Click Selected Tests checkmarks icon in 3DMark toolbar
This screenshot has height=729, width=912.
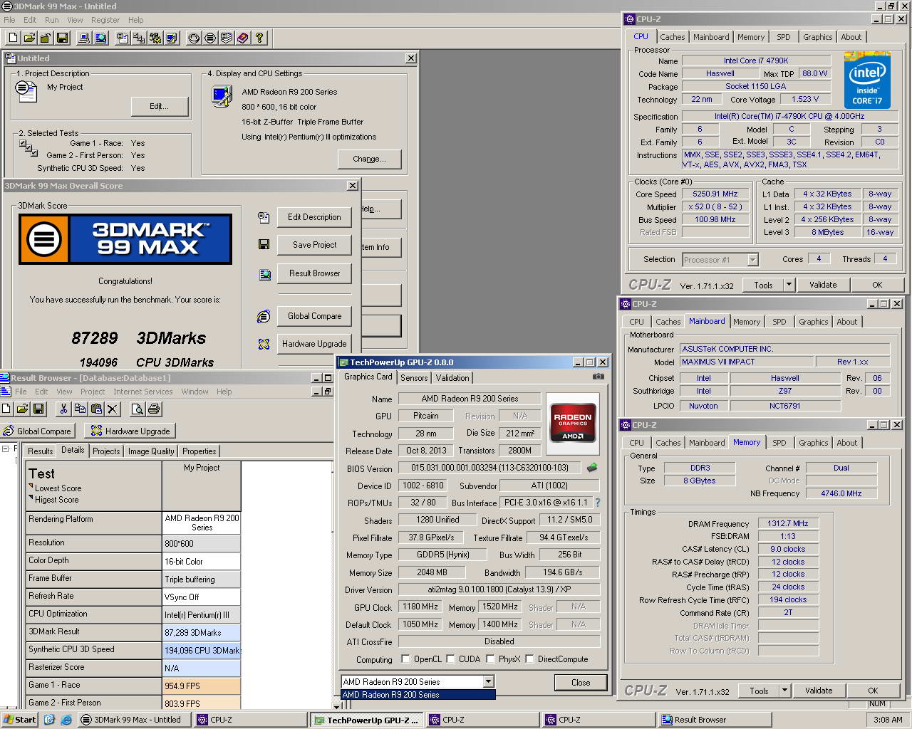click(x=139, y=38)
